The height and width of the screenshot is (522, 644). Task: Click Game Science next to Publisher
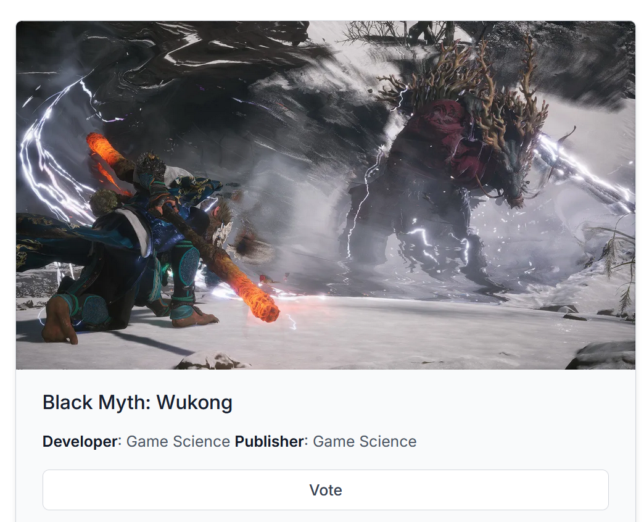[x=365, y=442]
